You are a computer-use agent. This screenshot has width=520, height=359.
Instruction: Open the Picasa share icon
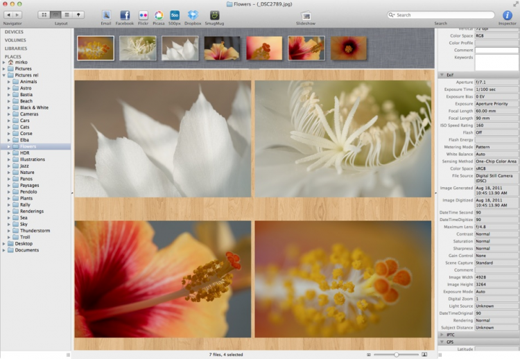159,15
